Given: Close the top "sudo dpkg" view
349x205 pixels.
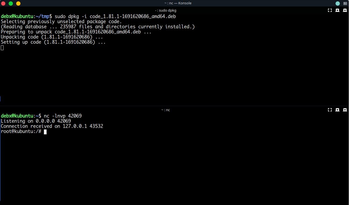Looking at the screenshot, I should (345, 10).
